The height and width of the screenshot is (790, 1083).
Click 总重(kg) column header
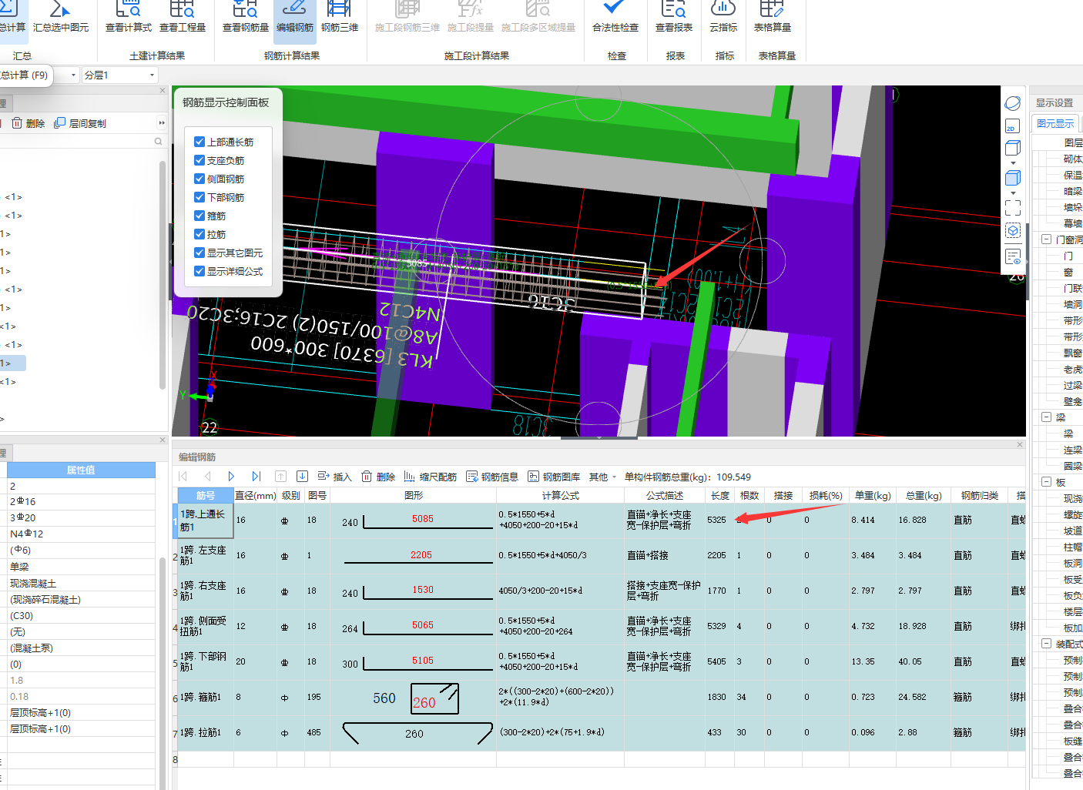[924, 495]
